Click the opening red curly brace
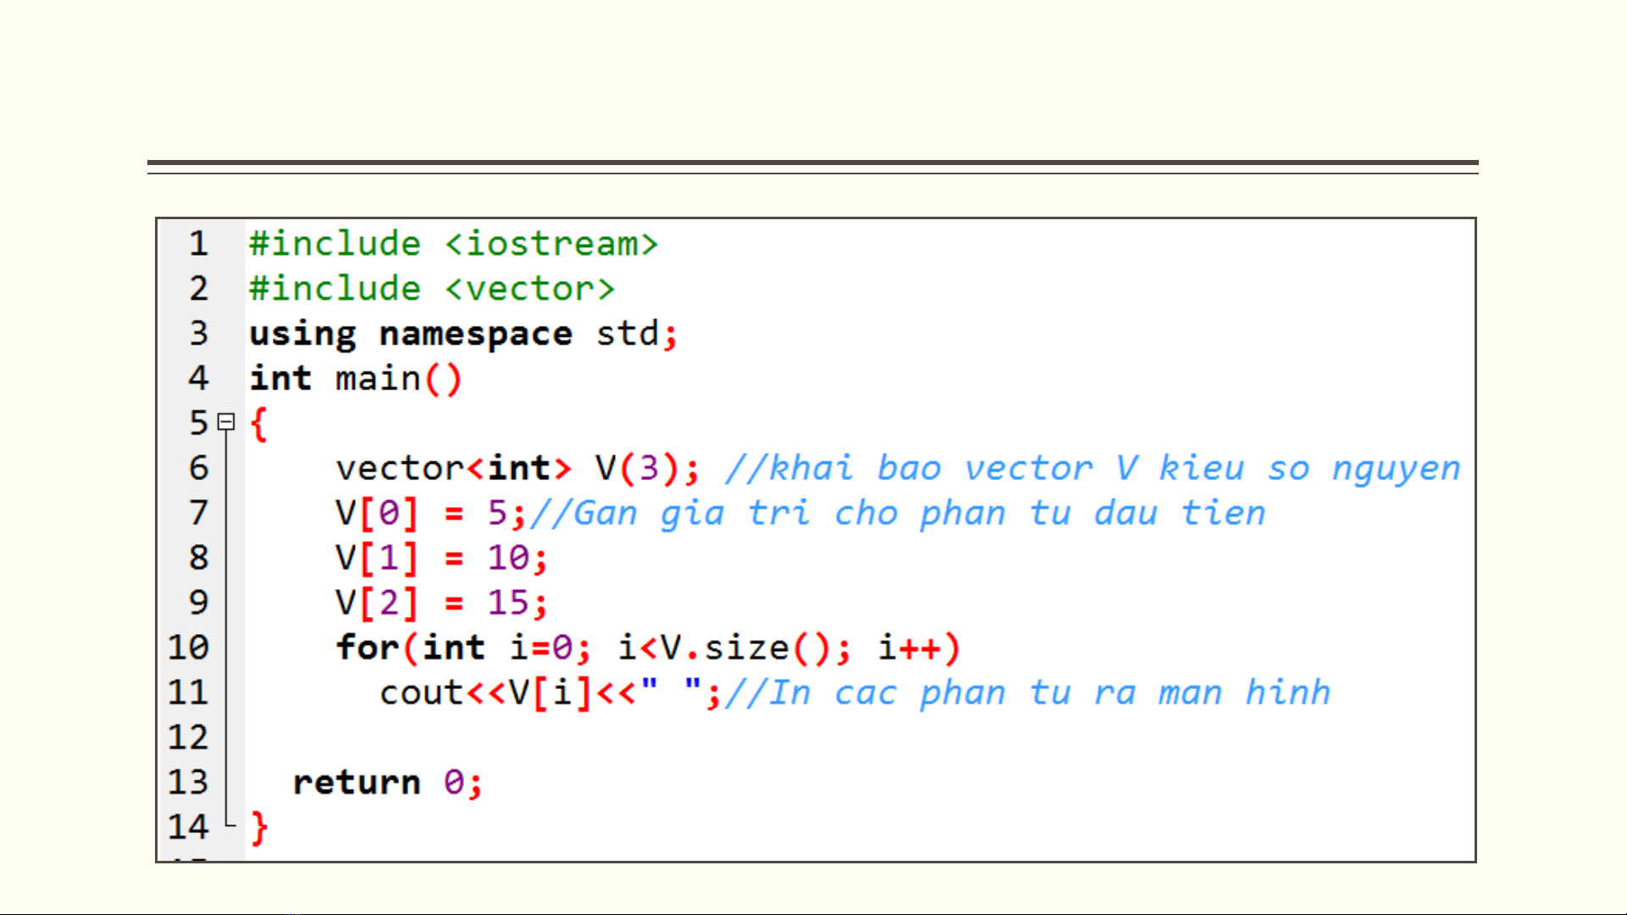Viewport: 1627px width, 915px height. tap(259, 423)
